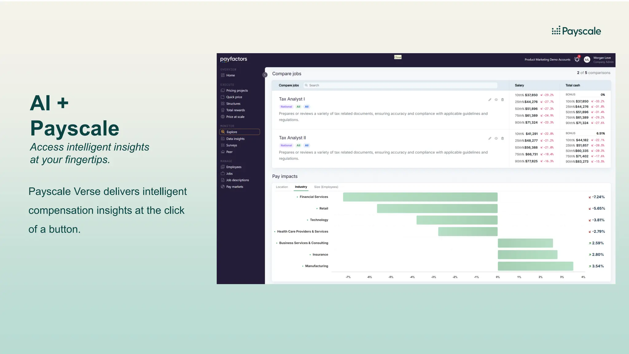
Task: Click the 2 of 5 comparisons text
Action: pos(593,73)
